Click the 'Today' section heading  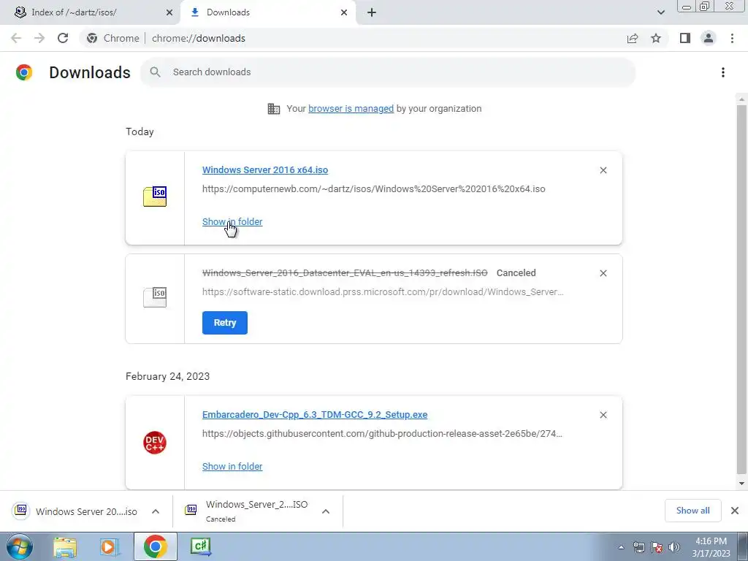[140, 131]
